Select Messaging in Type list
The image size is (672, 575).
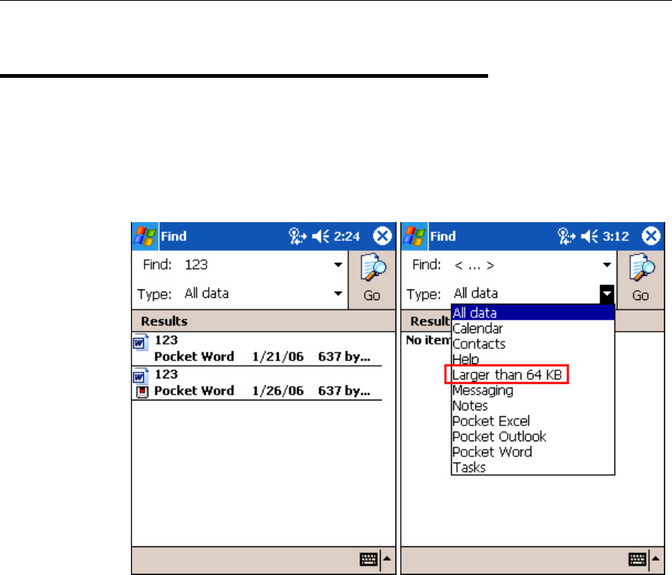[534, 390]
